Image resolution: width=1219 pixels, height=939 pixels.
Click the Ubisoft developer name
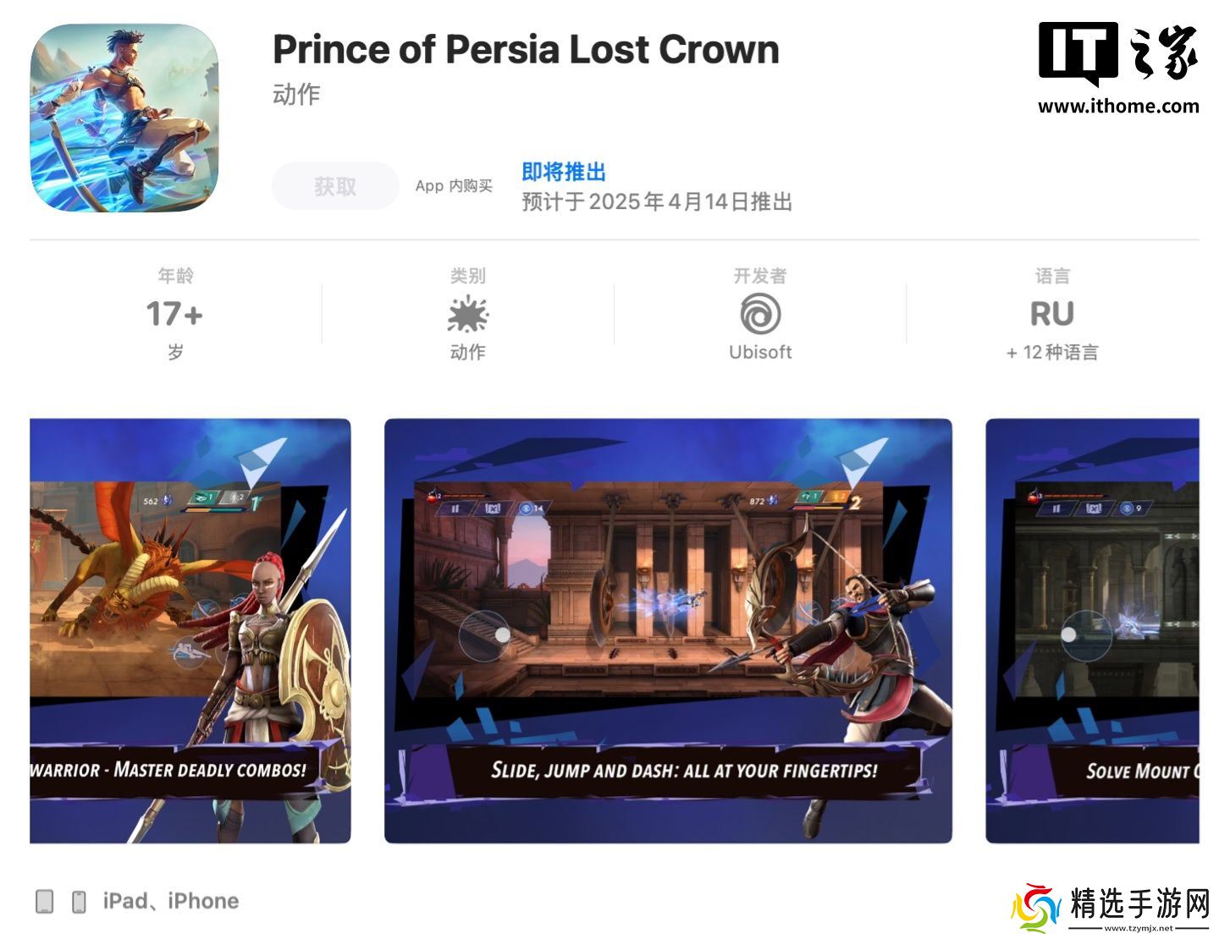point(760,353)
